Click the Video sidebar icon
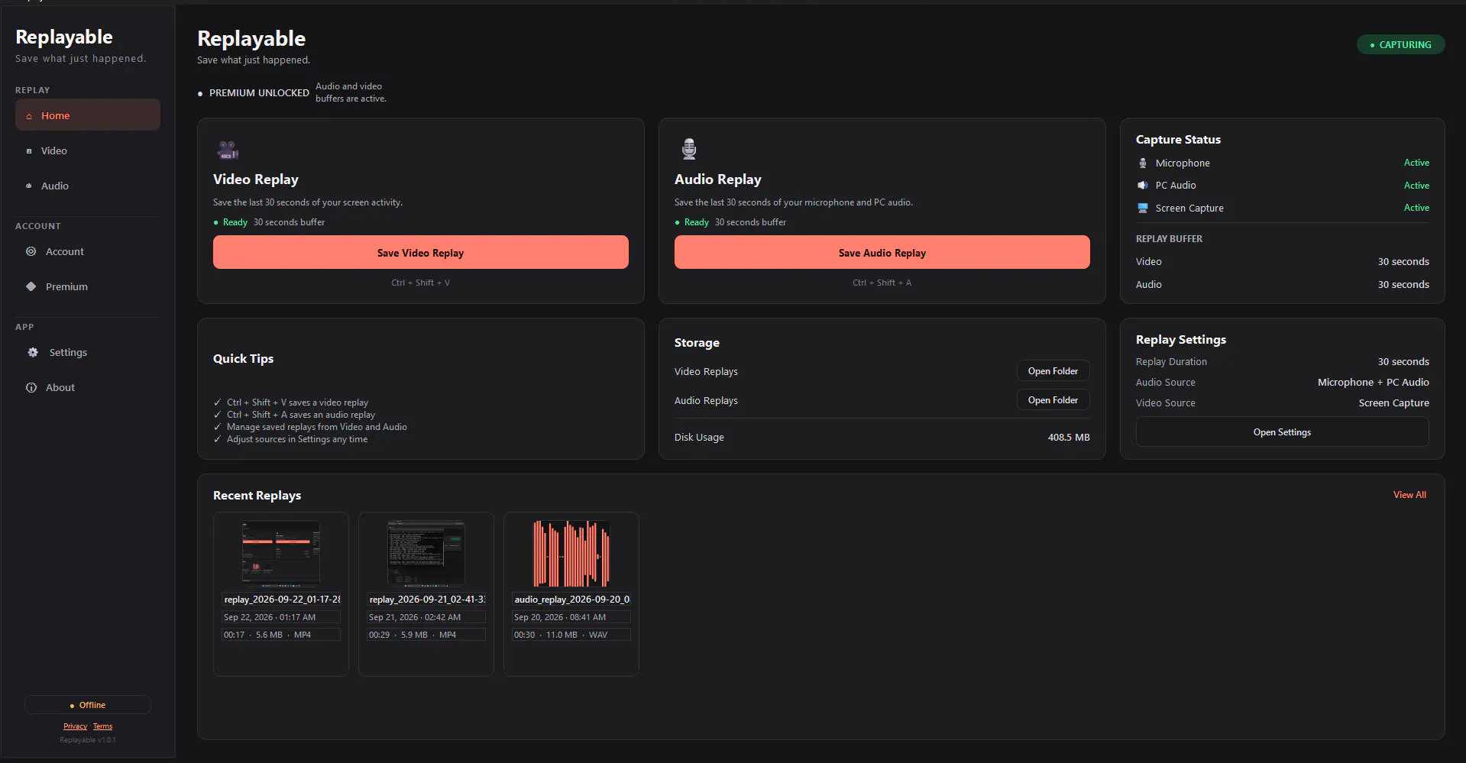The height and width of the screenshot is (763, 1466). (x=29, y=151)
